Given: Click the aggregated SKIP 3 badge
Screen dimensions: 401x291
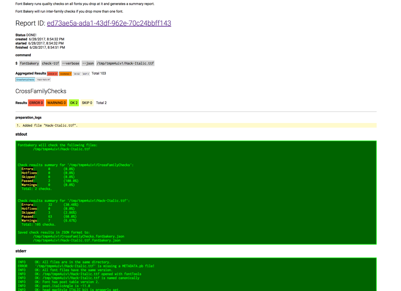Looking at the screenshot, I should 86,74.
